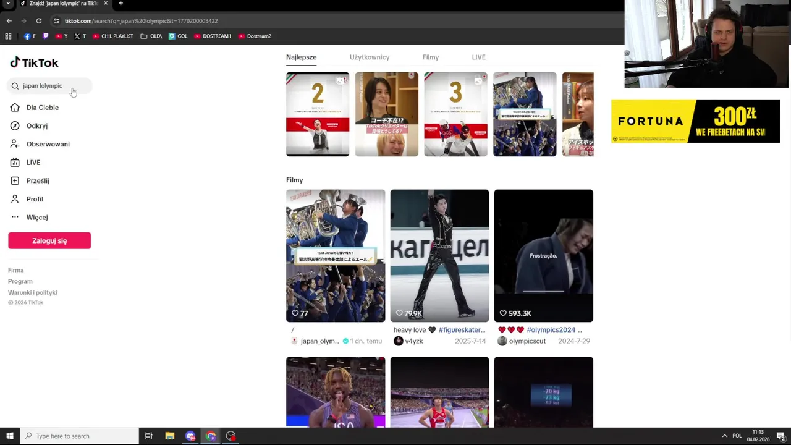The height and width of the screenshot is (445, 791).
Task: Open the USA sprinter video thumbnail
Action: tap(336, 392)
